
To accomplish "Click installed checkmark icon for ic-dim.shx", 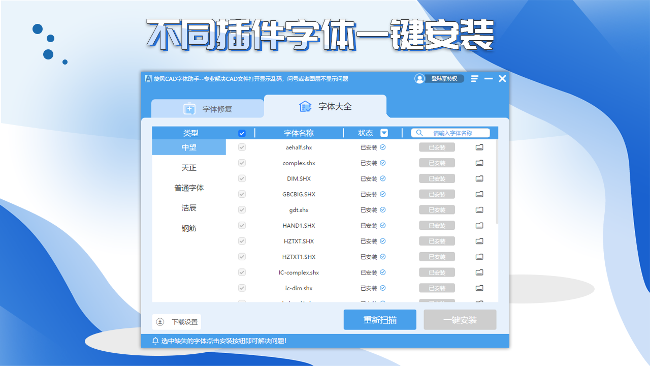I will (383, 288).
